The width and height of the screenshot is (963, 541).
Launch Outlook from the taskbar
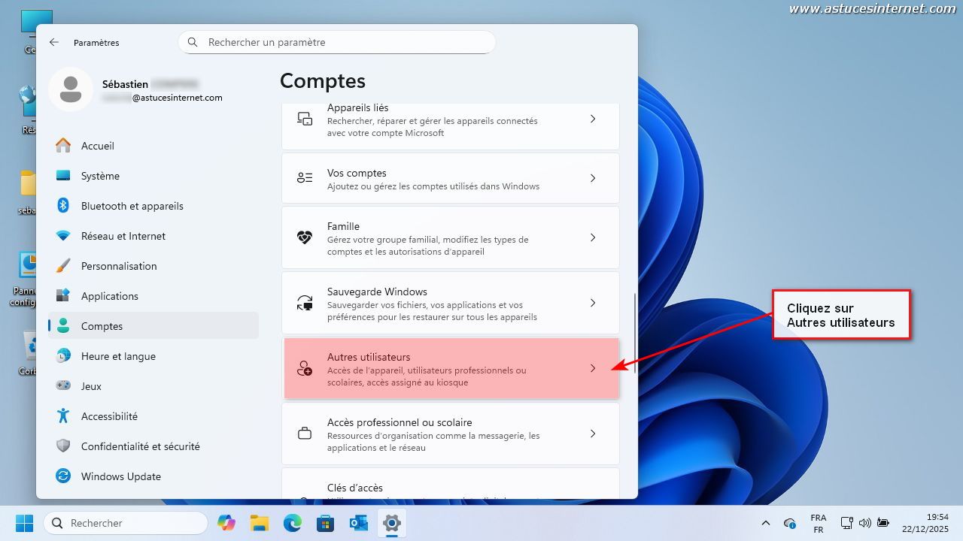coord(358,523)
